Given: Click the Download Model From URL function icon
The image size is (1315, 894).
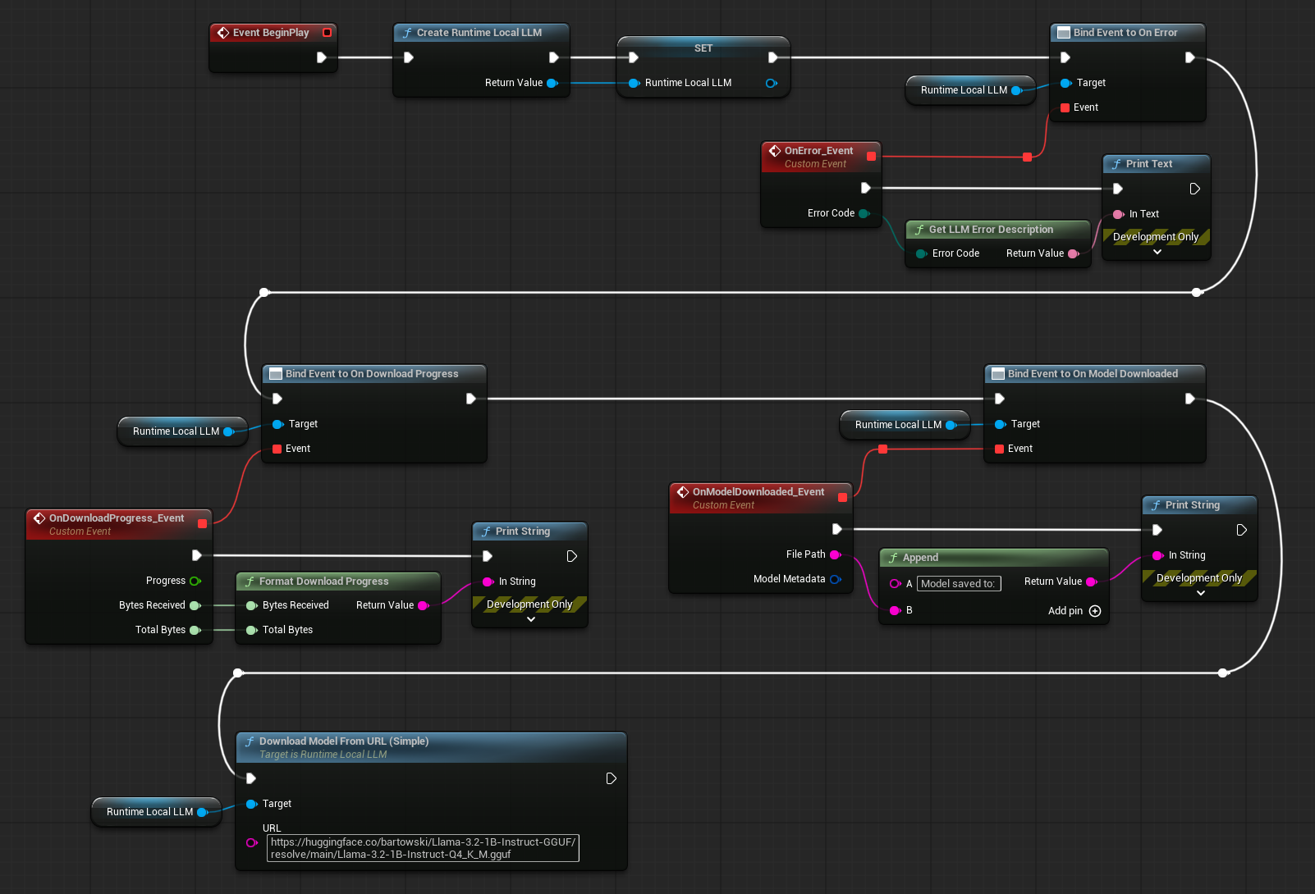Looking at the screenshot, I should [250, 741].
